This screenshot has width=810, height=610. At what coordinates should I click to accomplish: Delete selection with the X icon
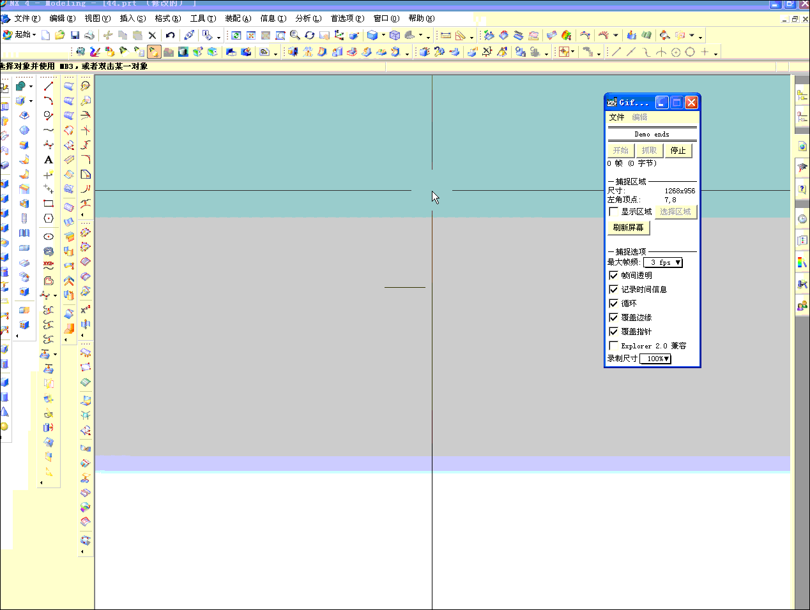coord(152,35)
